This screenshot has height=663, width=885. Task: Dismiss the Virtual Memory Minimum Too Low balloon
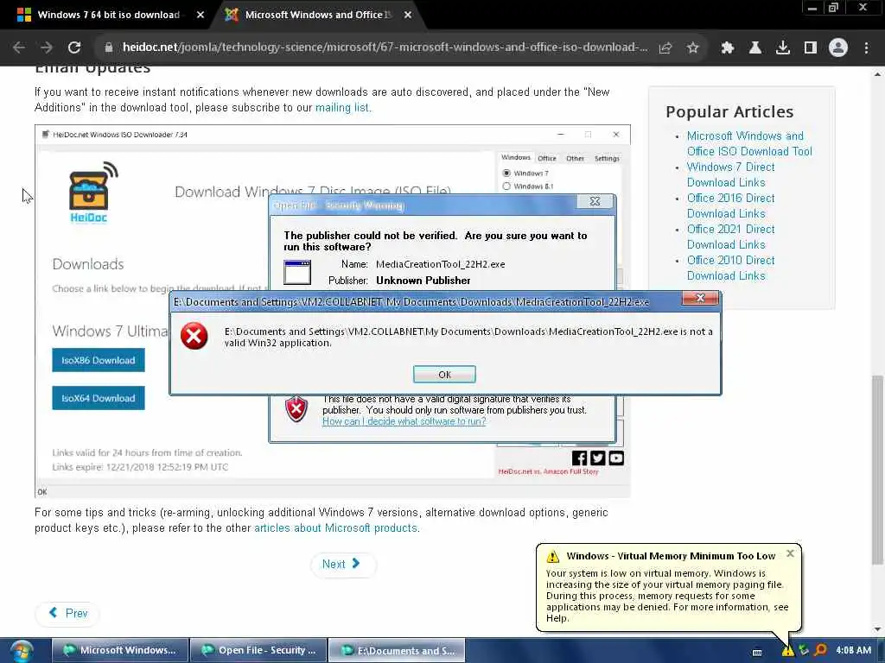[x=790, y=553]
